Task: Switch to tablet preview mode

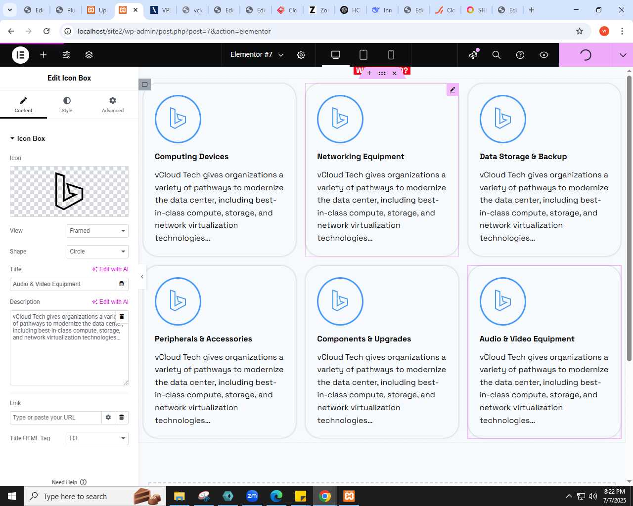Action: 363,55
